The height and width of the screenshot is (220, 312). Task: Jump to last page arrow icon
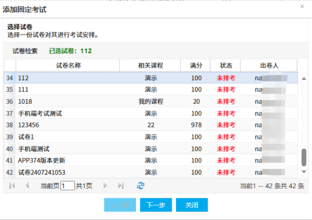pos(120,186)
